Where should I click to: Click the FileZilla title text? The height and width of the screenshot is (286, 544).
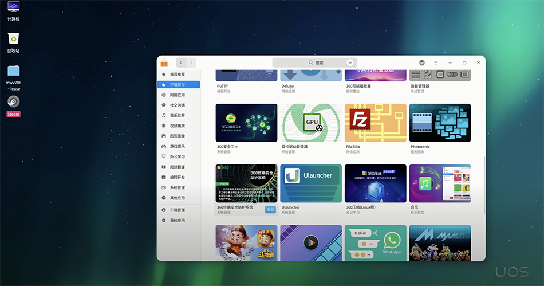(x=353, y=147)
